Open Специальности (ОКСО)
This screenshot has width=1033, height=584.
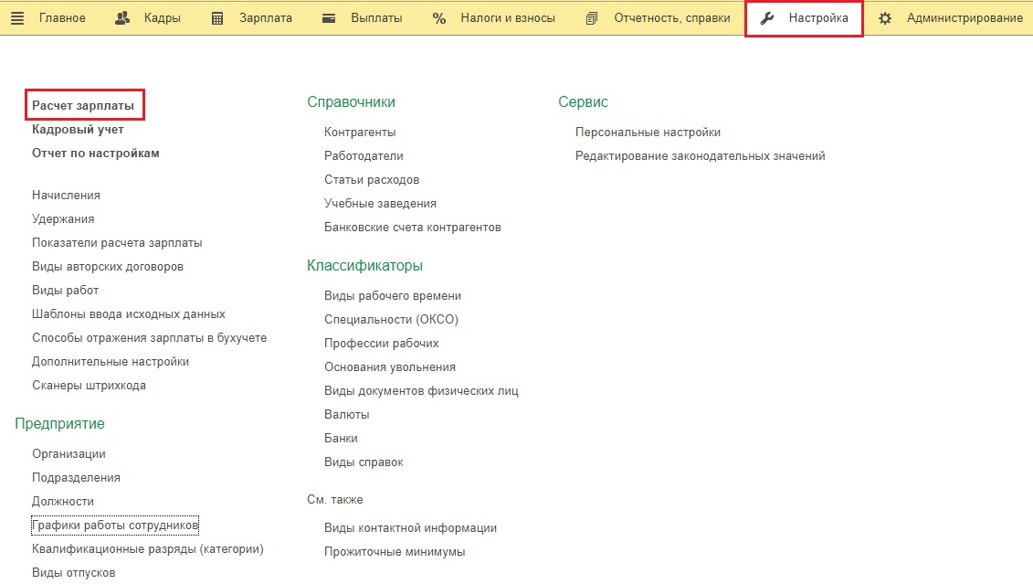[391, 319]
